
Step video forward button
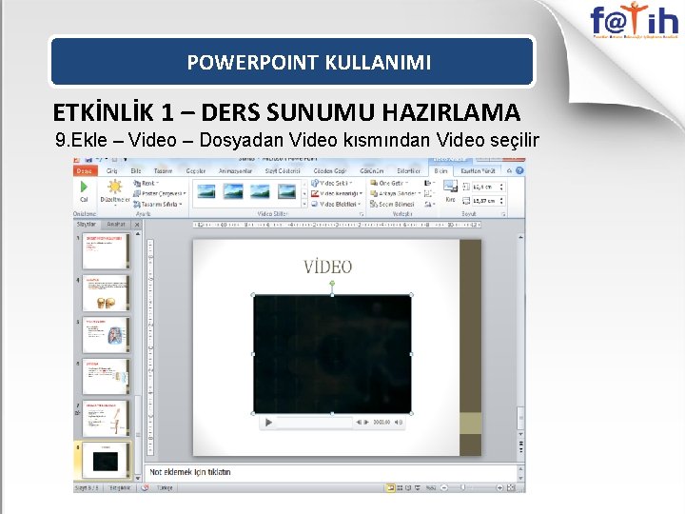366,423
